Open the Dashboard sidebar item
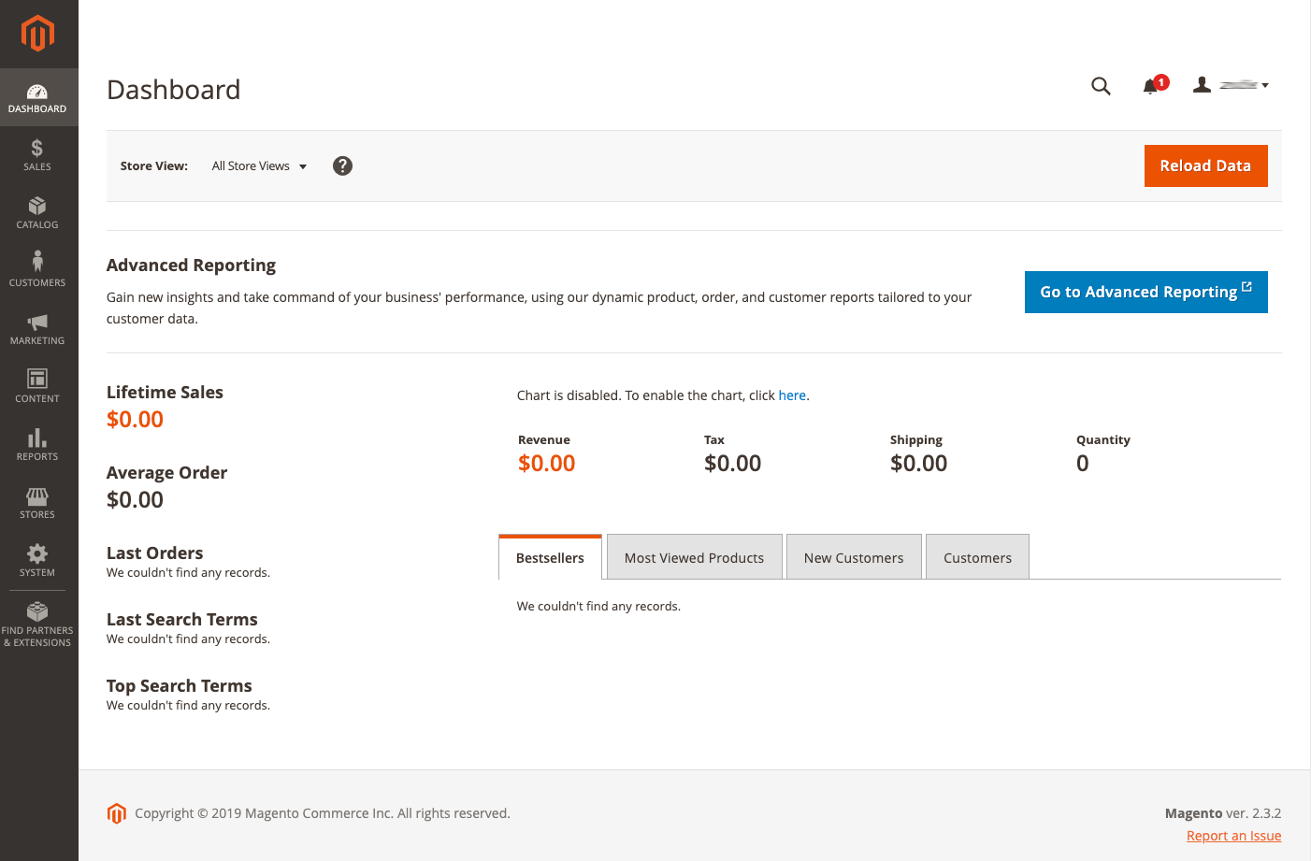The image size is (1311, 861). (37, 97)
